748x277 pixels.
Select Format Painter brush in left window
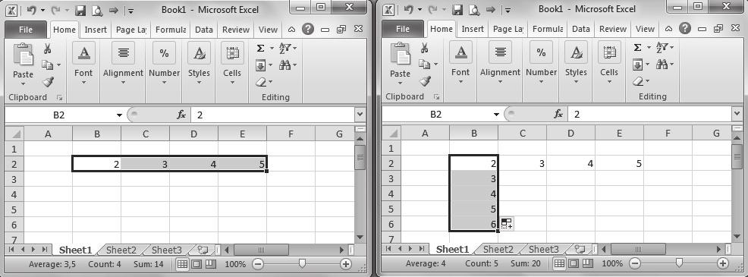click(x=48, y=82)
